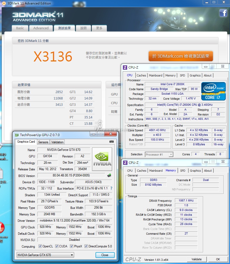The image size is (230, 264).
Task: Click the Command Rate 2T value
Action: click(x=186, y=233)
